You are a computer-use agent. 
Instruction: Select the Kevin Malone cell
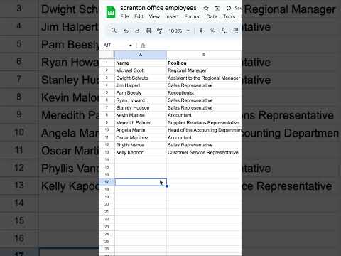(141, 115)
